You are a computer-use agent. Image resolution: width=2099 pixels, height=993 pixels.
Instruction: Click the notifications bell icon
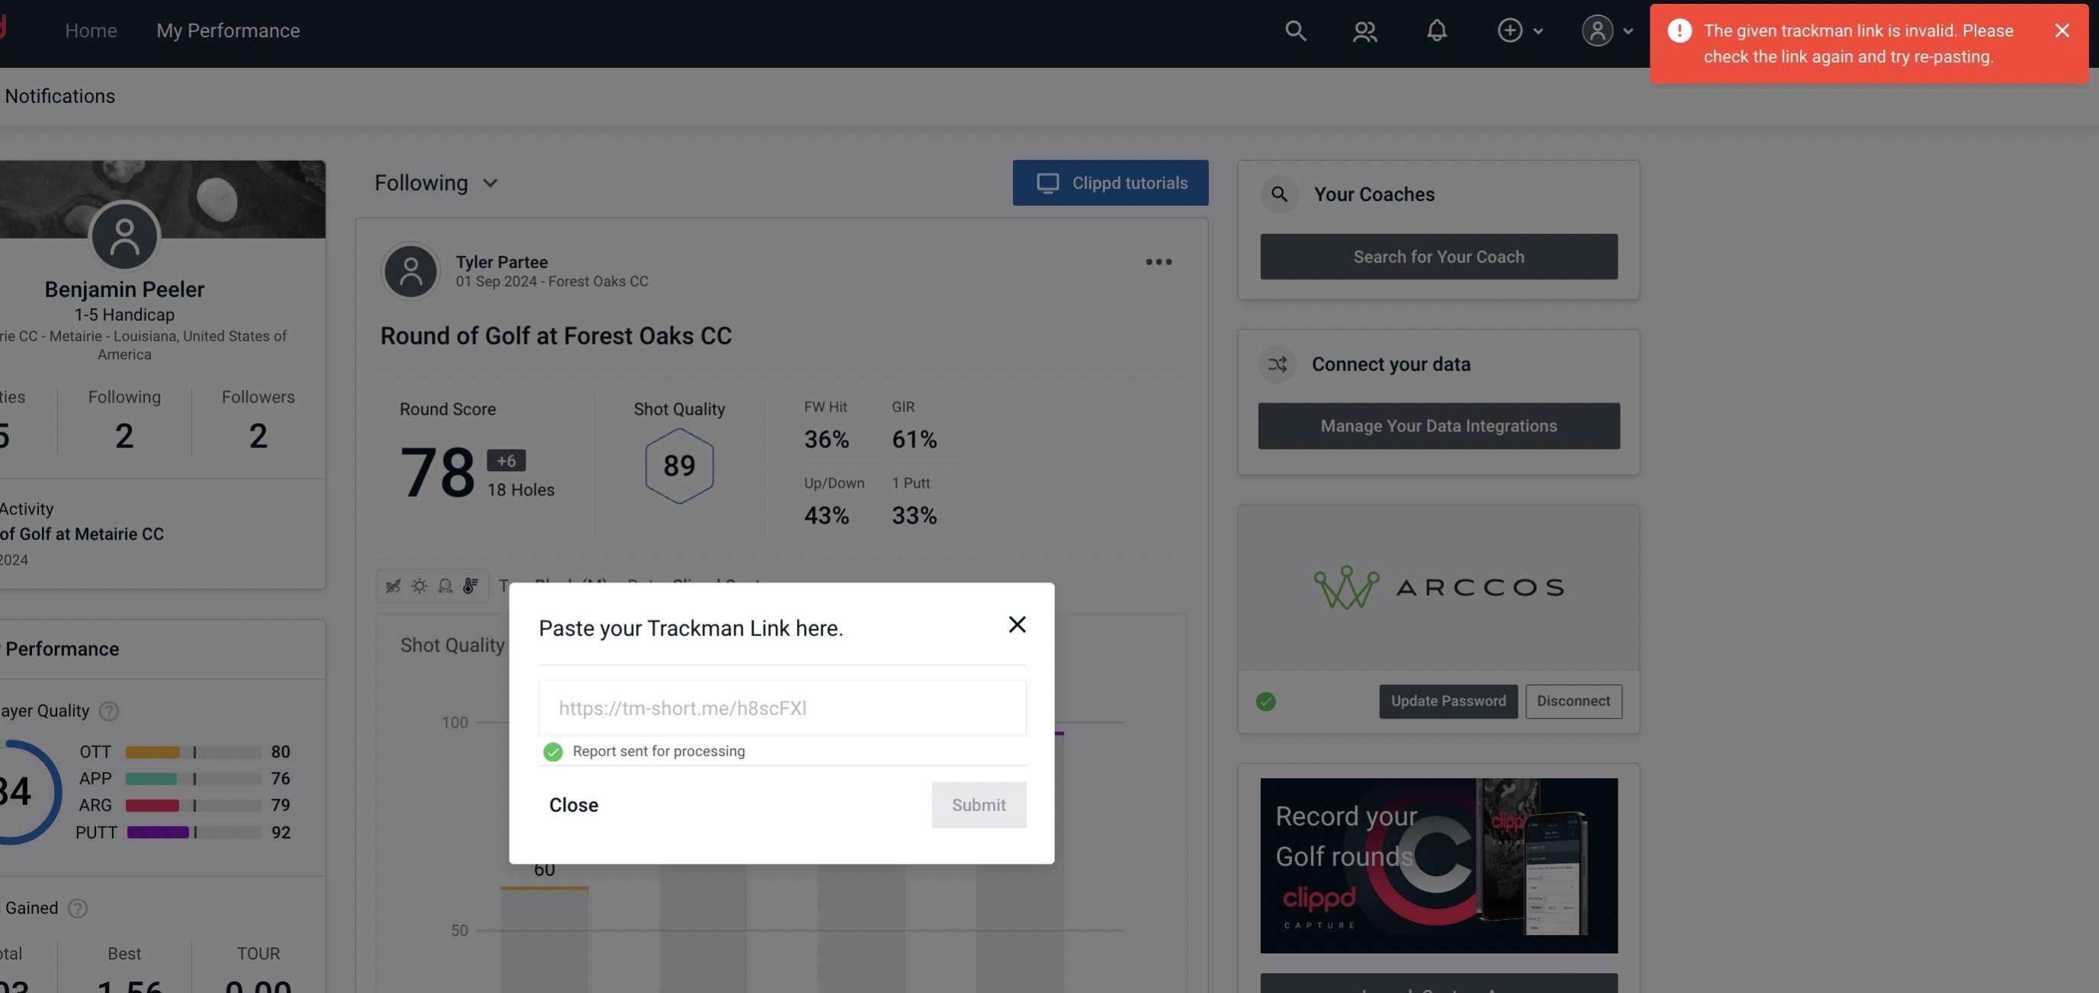1436,28
